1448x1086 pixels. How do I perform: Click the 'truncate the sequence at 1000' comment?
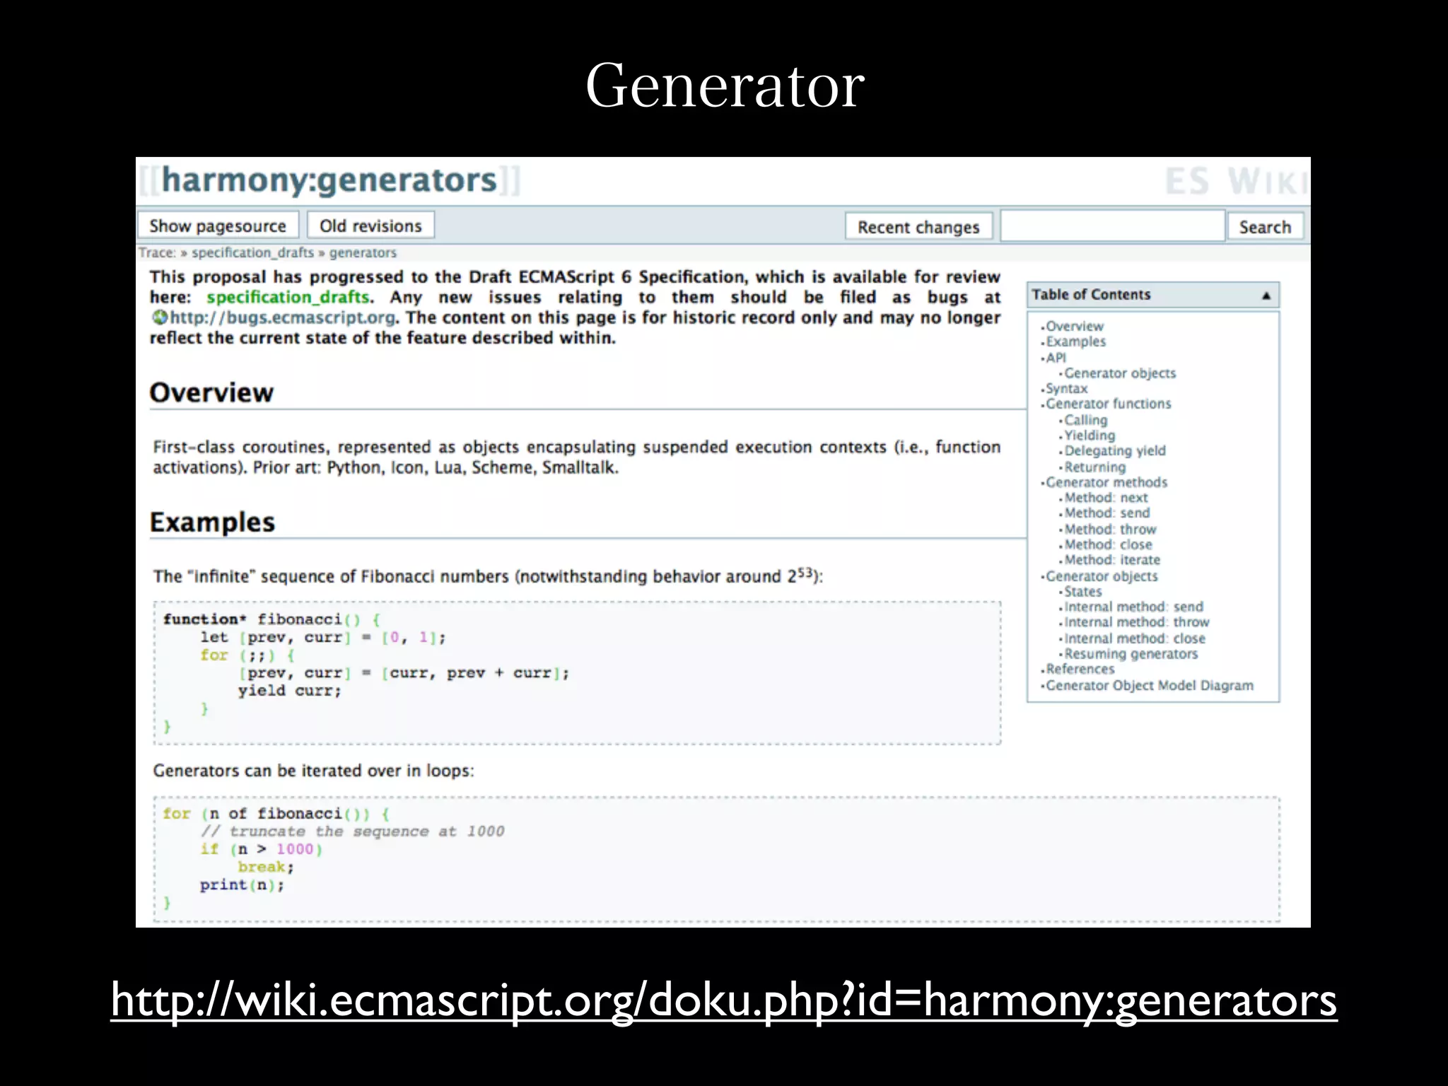point(367,831)
